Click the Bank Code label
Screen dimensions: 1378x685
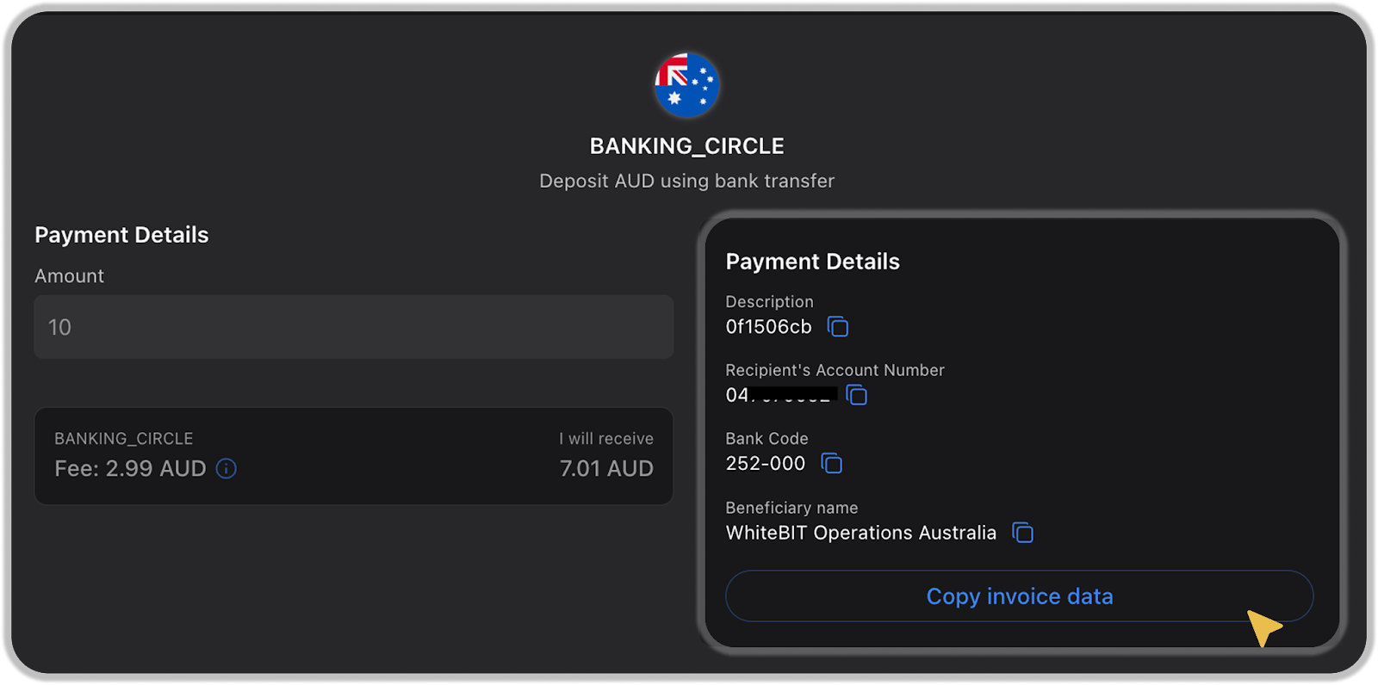[x=767, y=439]
